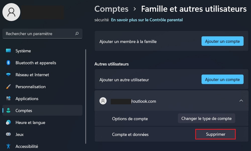Click the search magnifier icon

point(77,34)
